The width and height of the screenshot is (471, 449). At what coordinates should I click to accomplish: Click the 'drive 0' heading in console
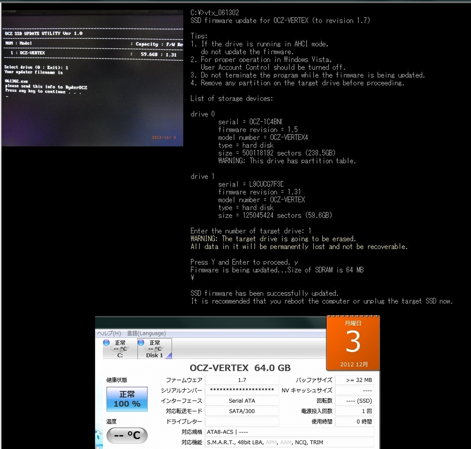pos(203,114)
